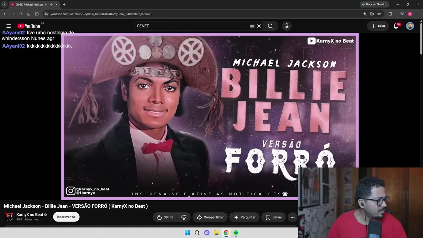Image resolution: width=423 pixels, height=238 pixels.
Task: Focus the search field containing CENET
Action: click(192, 26)
